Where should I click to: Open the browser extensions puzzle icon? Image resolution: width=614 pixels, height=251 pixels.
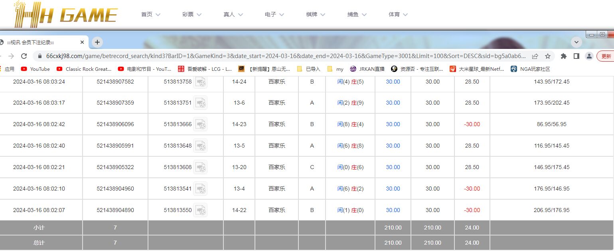[563, 56]
